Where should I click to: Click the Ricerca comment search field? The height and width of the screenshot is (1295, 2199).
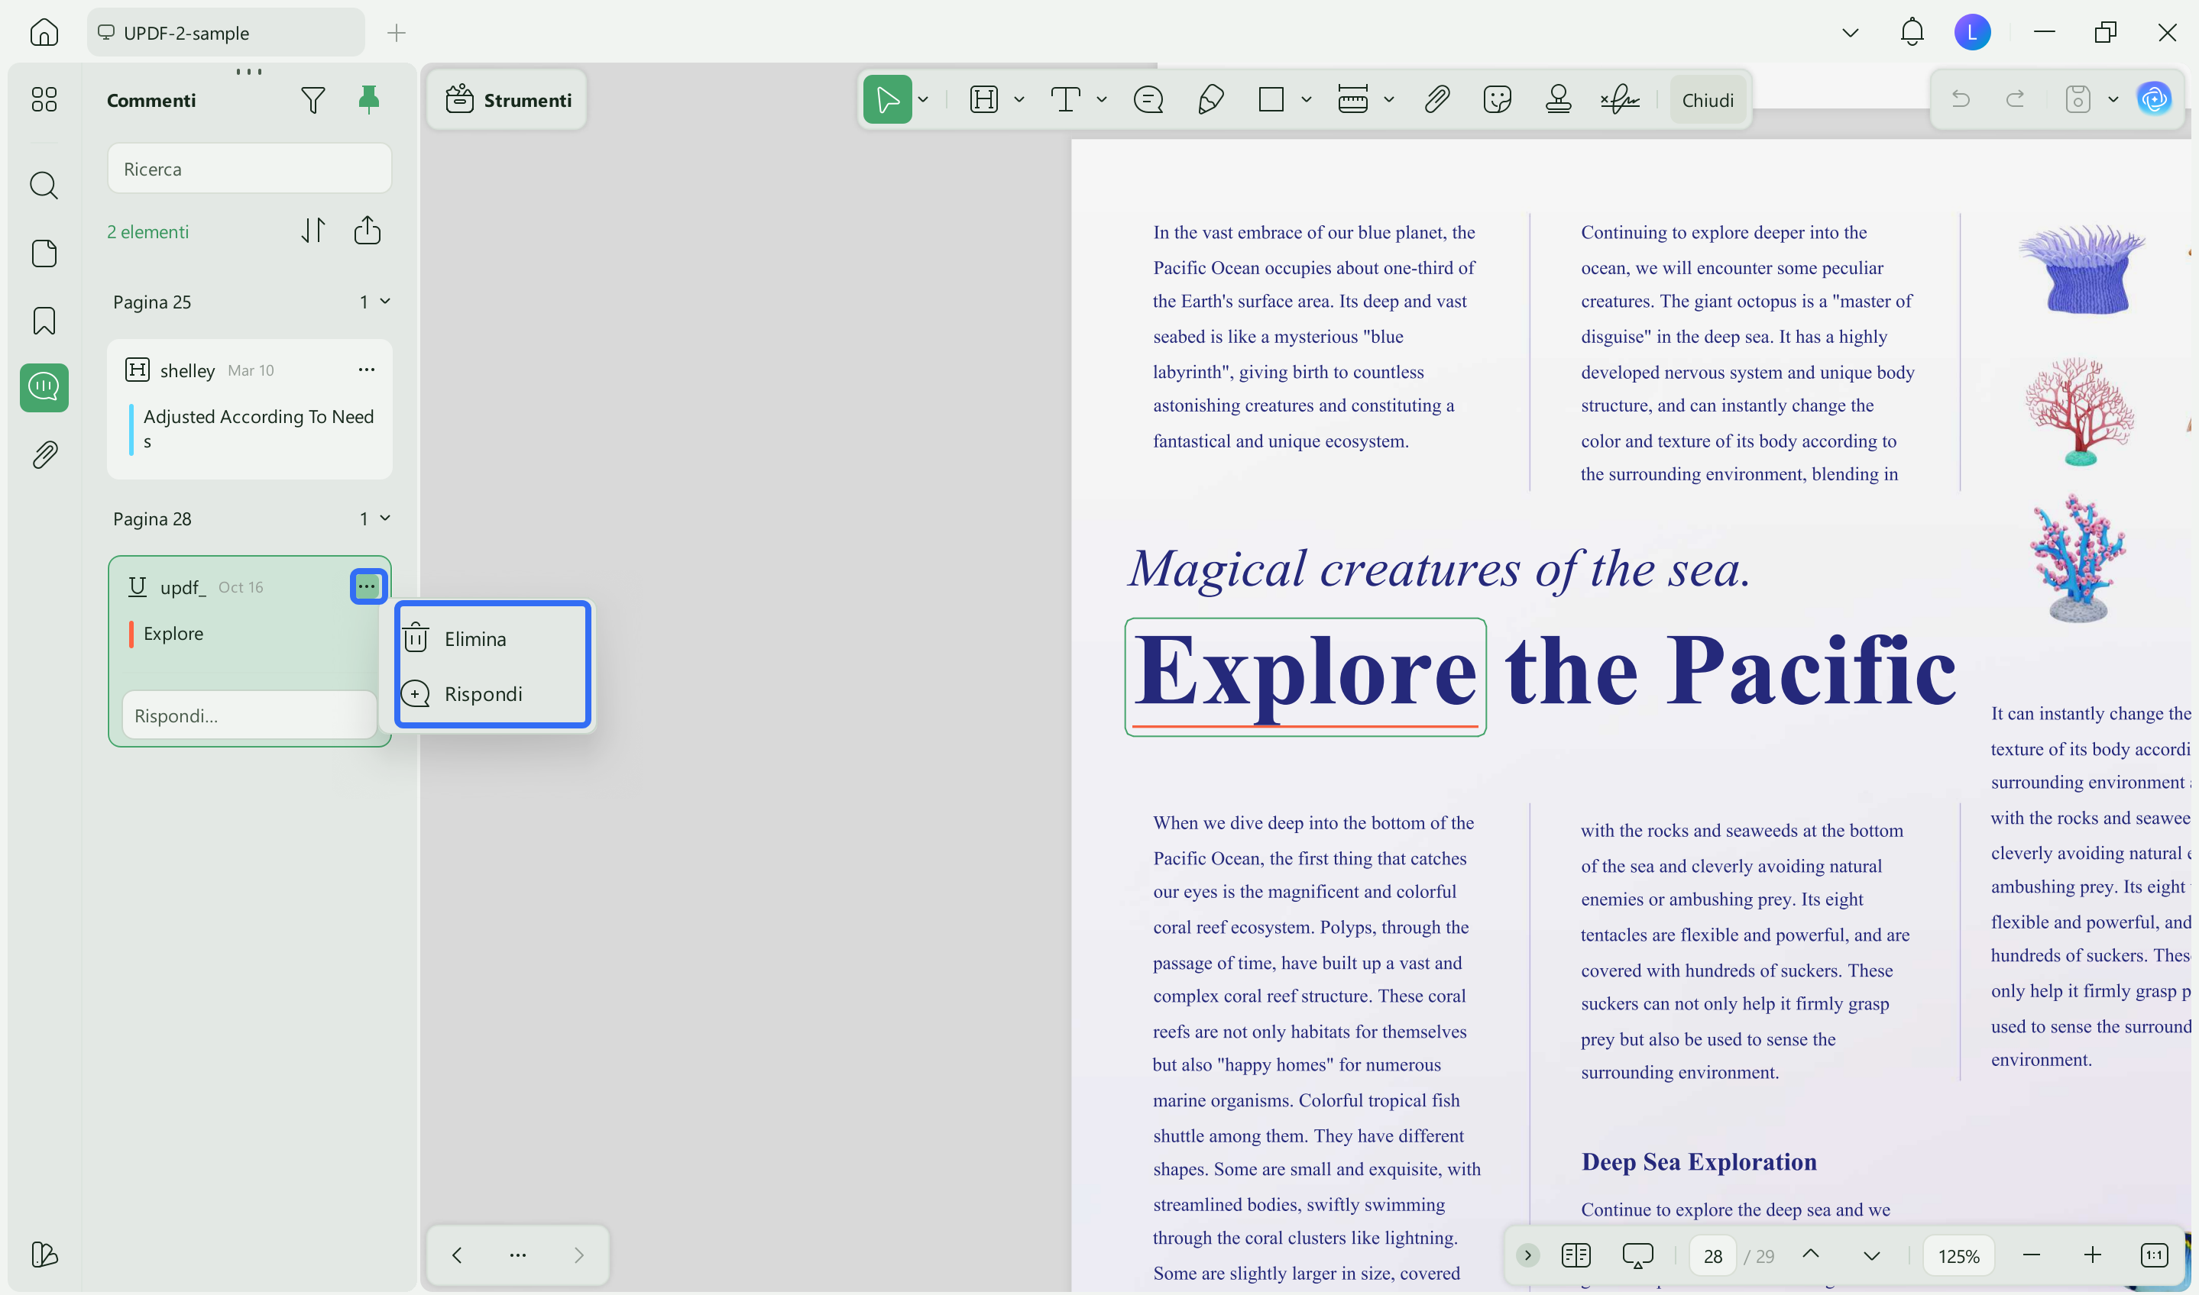(250, 170)
